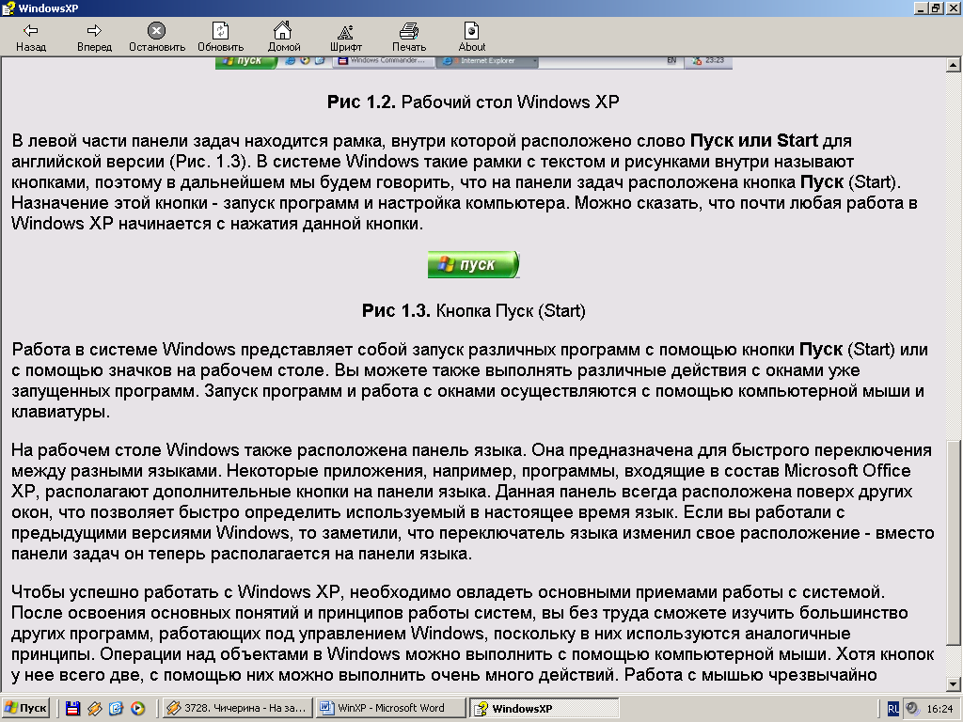Click the scrollbar up arrow
Image resolution: width=963 pixels, height=722 pixels.
(954, 65)
